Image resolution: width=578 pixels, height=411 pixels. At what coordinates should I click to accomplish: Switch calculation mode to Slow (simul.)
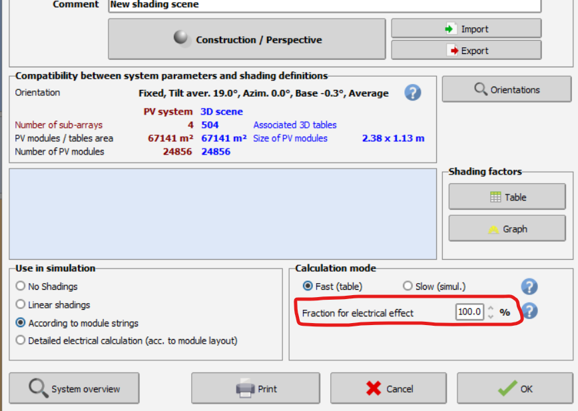coord(408,286)
